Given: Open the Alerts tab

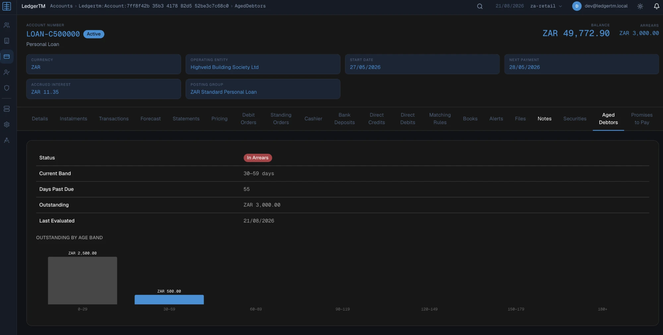Looking at the screenshot, I should pyautogui.click(x=496, y=119).
